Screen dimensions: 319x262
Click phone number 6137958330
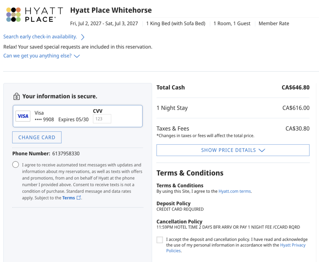click(x=66, y=153)
